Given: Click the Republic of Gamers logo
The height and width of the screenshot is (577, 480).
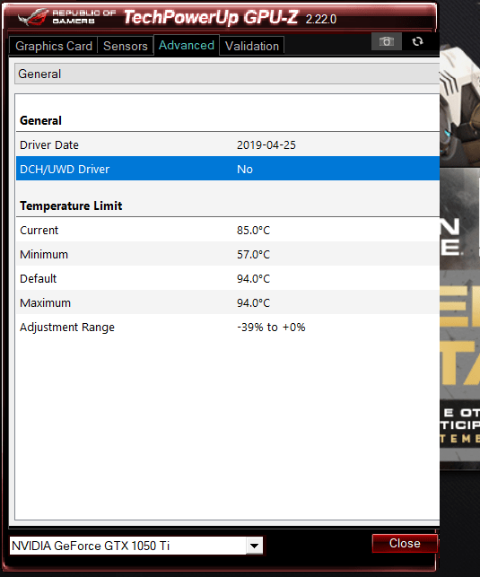Looking at the screenshot, I should [67, 17].
